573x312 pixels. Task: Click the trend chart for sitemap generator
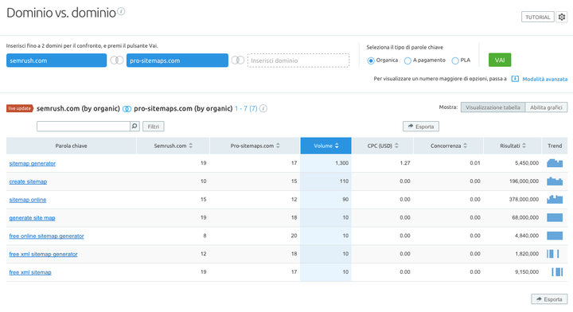coord(555,163)
